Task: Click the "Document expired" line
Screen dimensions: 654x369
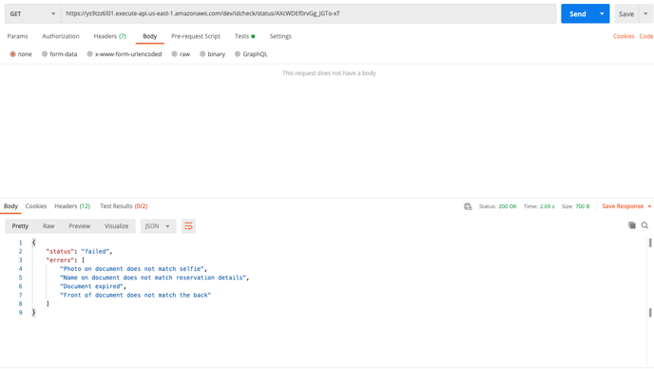Action: [x=93, y=286]
